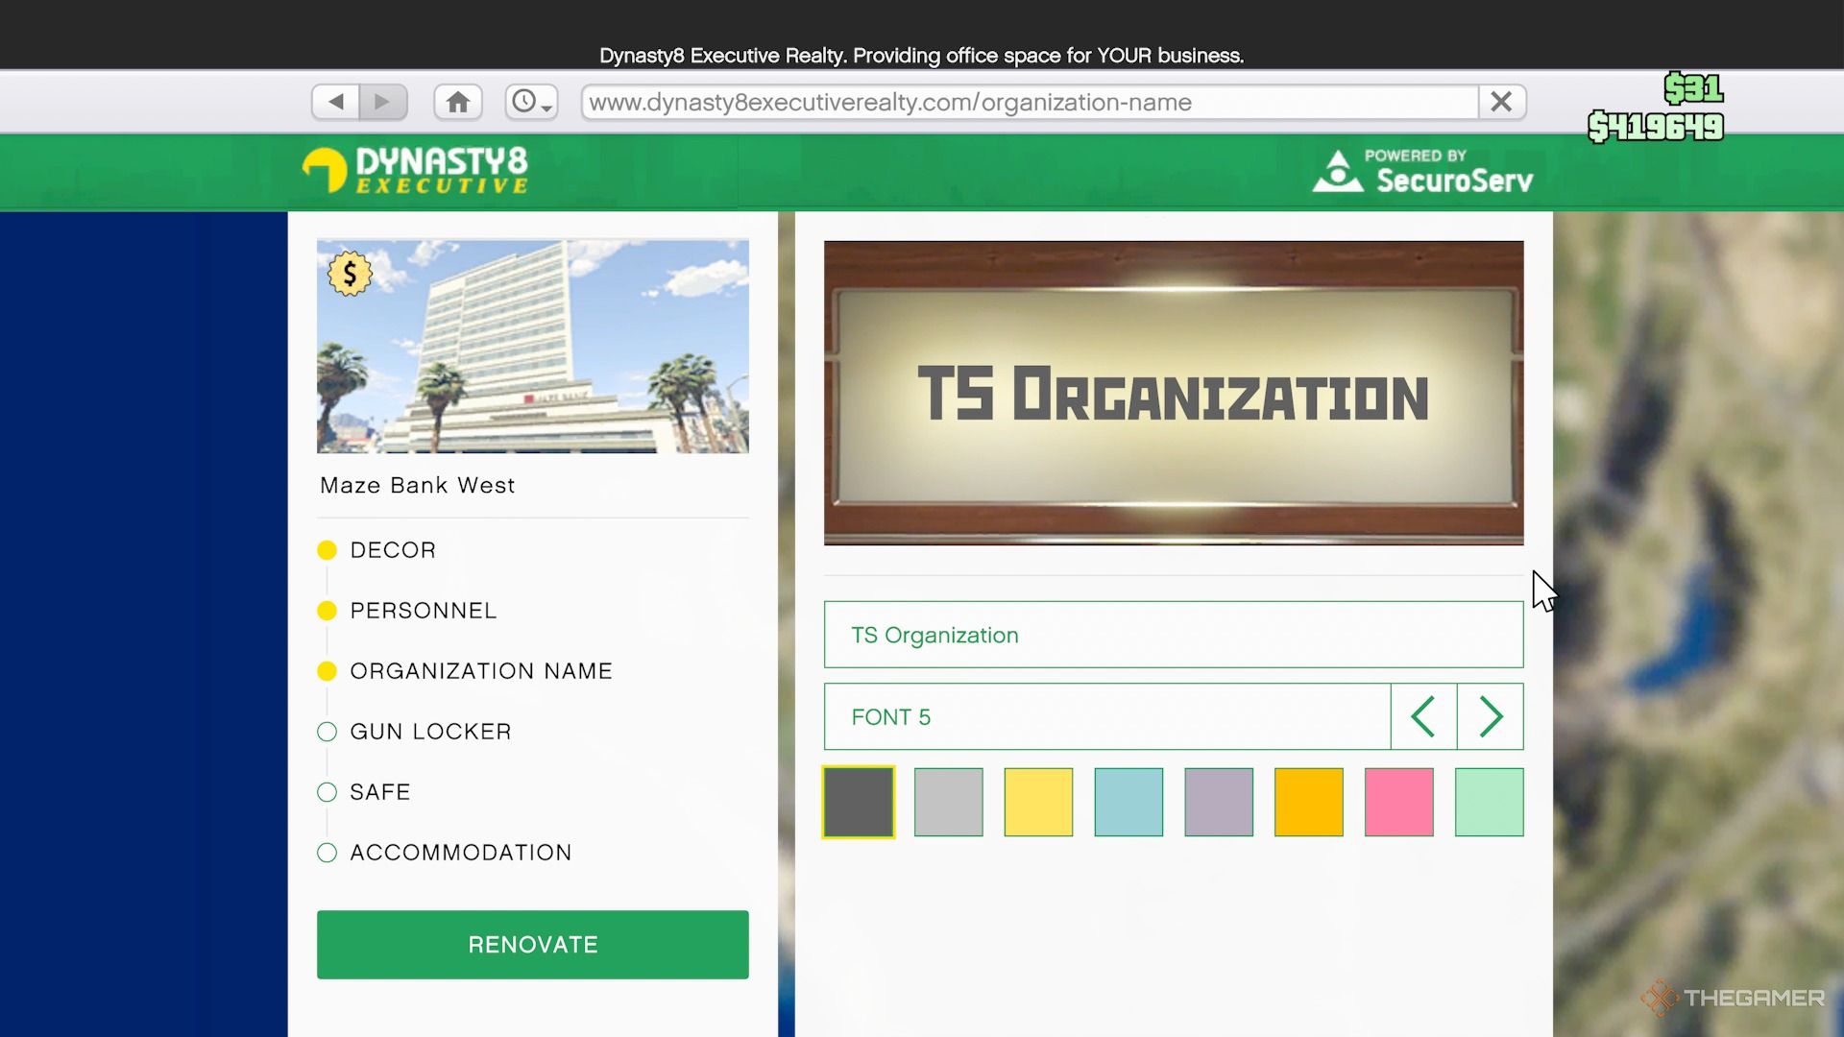The image size is (1844, 1037).
Task: Select the PERSONNEL menu item
Action: (x=425, y=609)
